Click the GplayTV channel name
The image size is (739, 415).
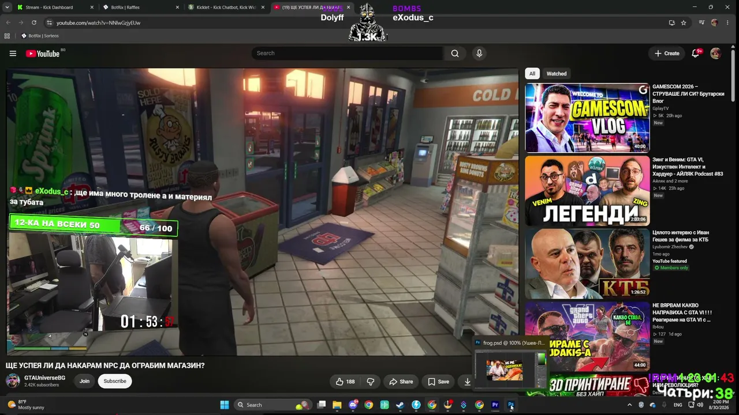coord(660,108)
